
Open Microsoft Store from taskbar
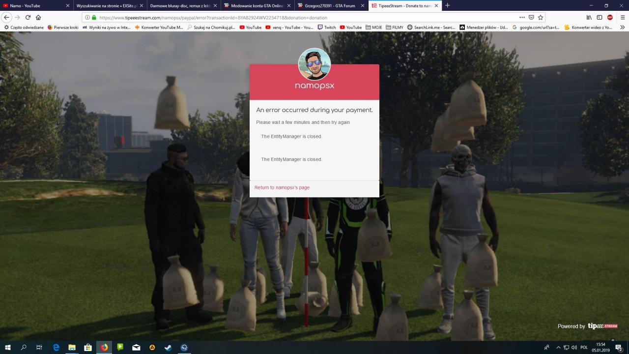[88, 347]
